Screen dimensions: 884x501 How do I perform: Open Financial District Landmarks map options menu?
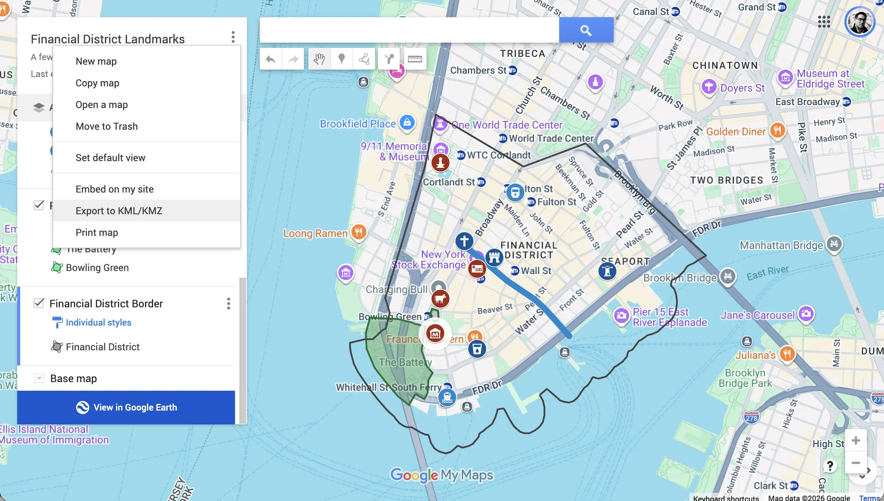233,37
